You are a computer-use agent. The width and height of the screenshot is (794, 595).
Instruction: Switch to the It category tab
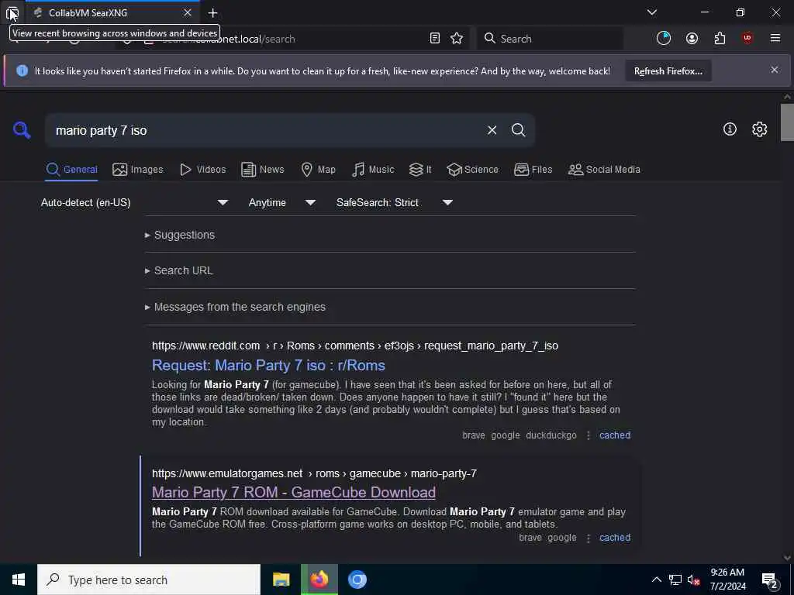coord(420,170)
